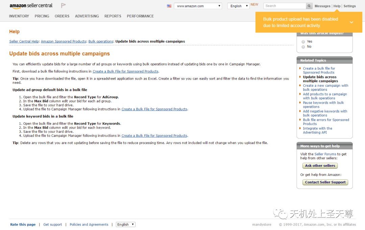The height and width of the screenshot is (230, 365).
Task: Click the Contact Seller Support button
Action: (325, 182)
